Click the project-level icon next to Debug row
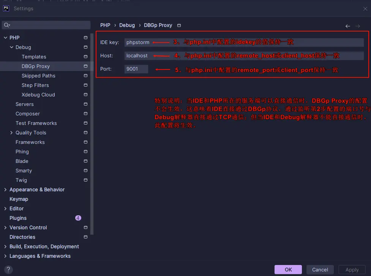 point(86,47)
